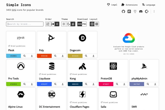The width and height of the screenshot is (165, 110).
Task: Download the Plesk icon
Action: point(32,56)
